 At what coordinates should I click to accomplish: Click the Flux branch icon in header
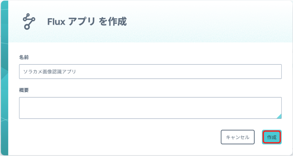pos(29,21)
